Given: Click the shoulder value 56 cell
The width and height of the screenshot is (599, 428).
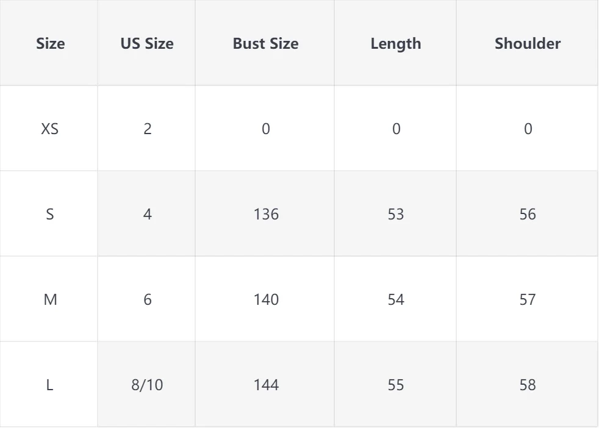Looking at the screenshot, I should click(528, 215).
